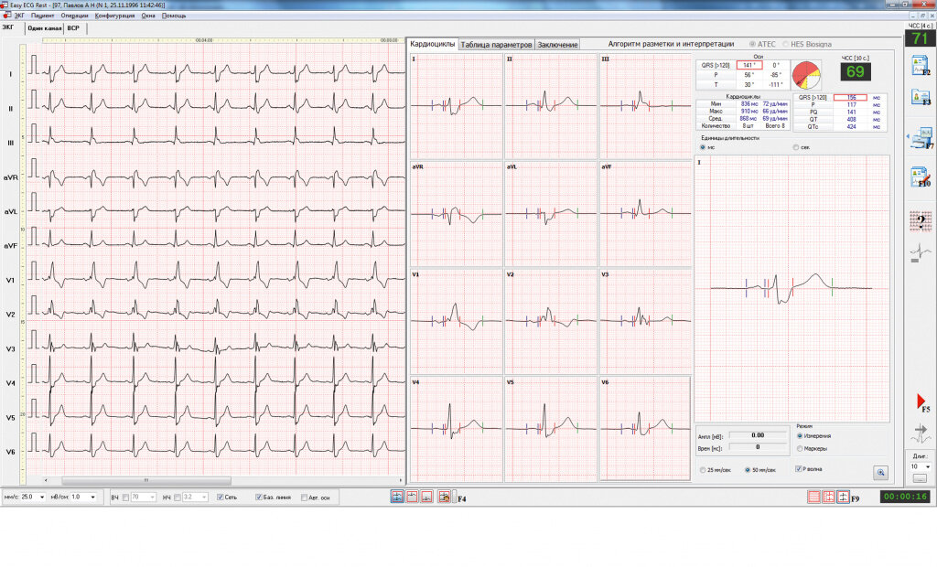937x567 pixels.
Task: Select Маркеры mode radio button
Action: [800, 448]
